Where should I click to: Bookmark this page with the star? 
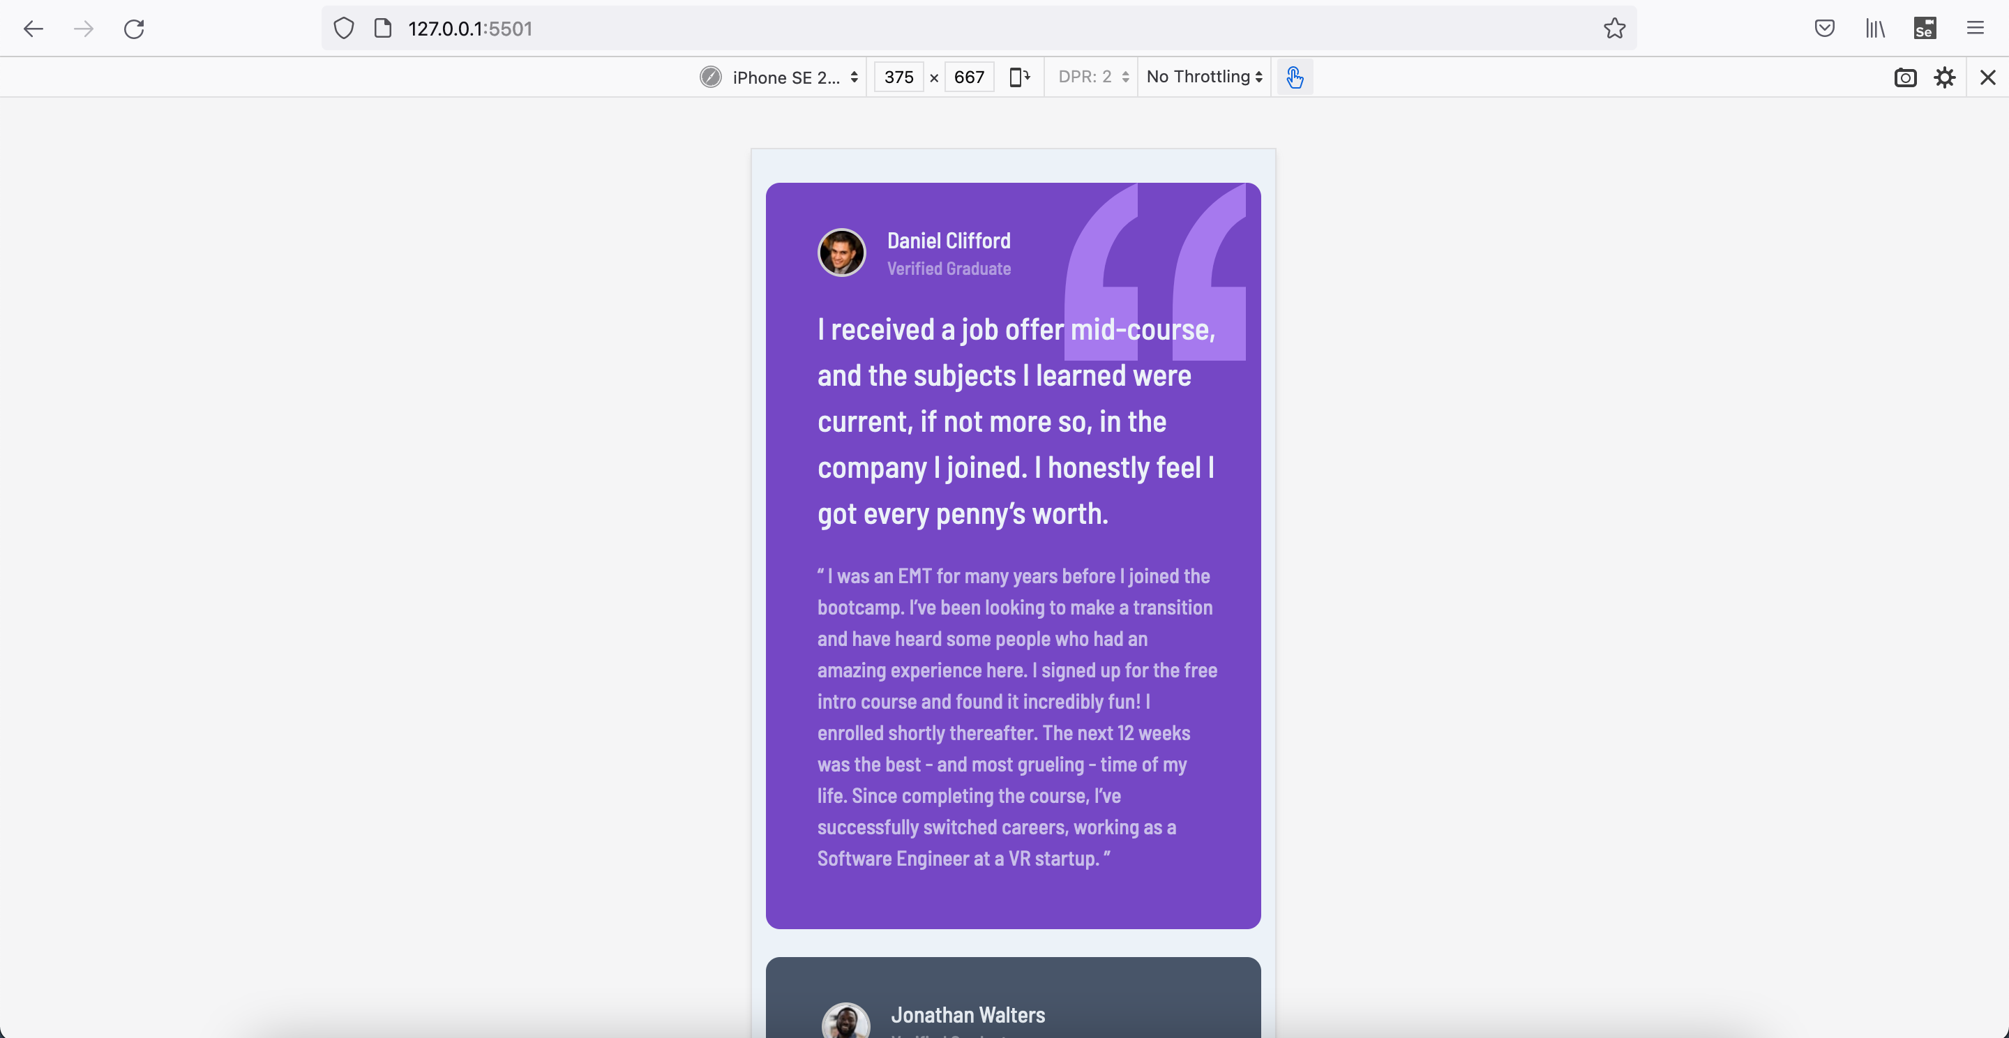pyautogui.click(x=1614, y=29)
